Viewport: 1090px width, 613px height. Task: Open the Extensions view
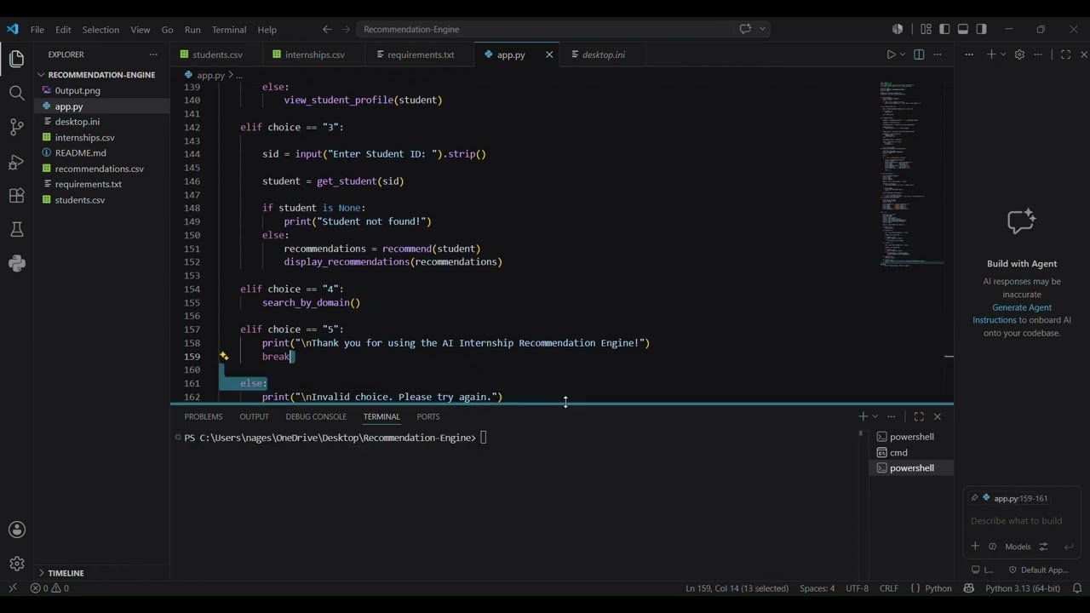[x=16, y=196]
